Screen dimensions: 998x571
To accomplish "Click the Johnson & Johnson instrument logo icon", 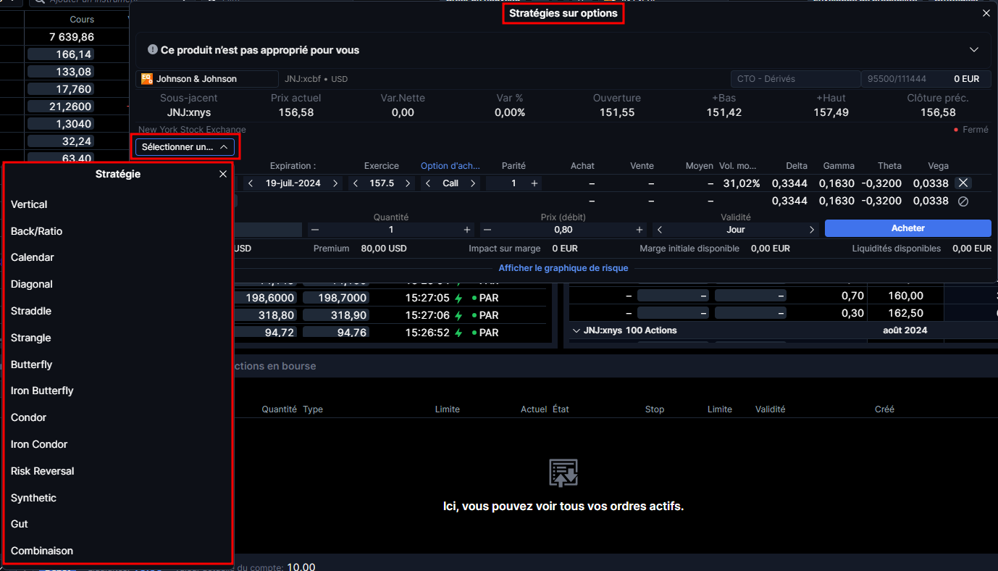I will coord(146,78).
